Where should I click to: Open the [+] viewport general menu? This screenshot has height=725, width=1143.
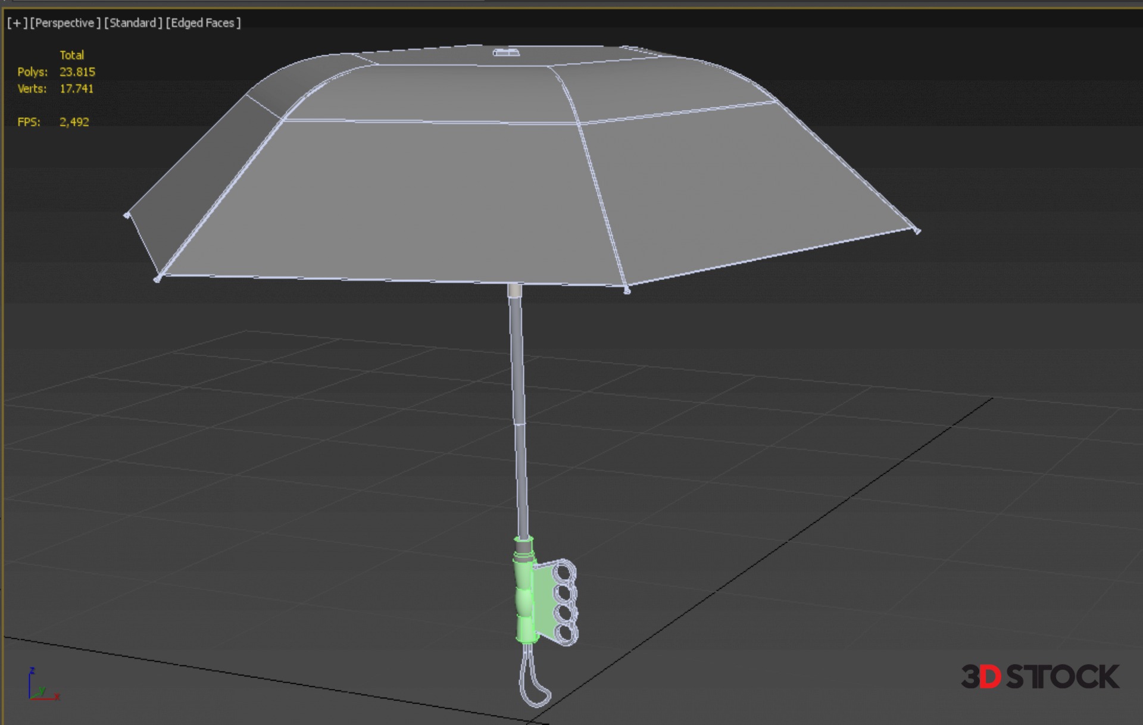[x=17, y=23]
